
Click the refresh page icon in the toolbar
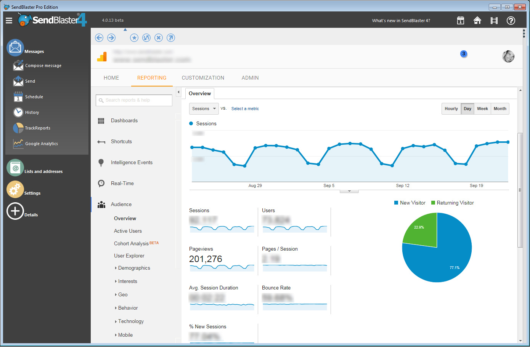pos(146,38)
